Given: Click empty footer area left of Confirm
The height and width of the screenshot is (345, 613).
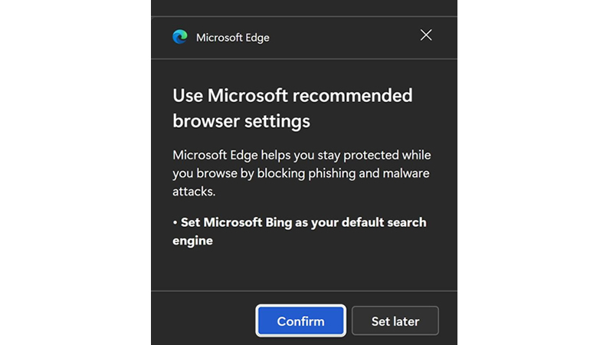Looking at the screenshot, I should [x=203, y=320].
